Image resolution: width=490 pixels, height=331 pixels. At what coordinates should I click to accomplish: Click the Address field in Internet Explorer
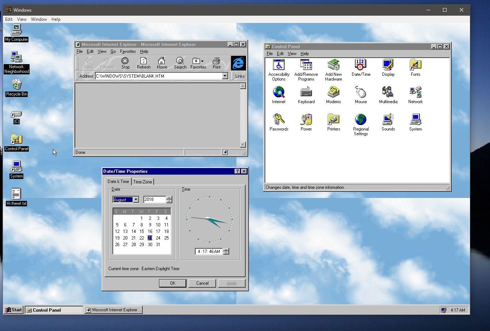(x=159, y=76)
